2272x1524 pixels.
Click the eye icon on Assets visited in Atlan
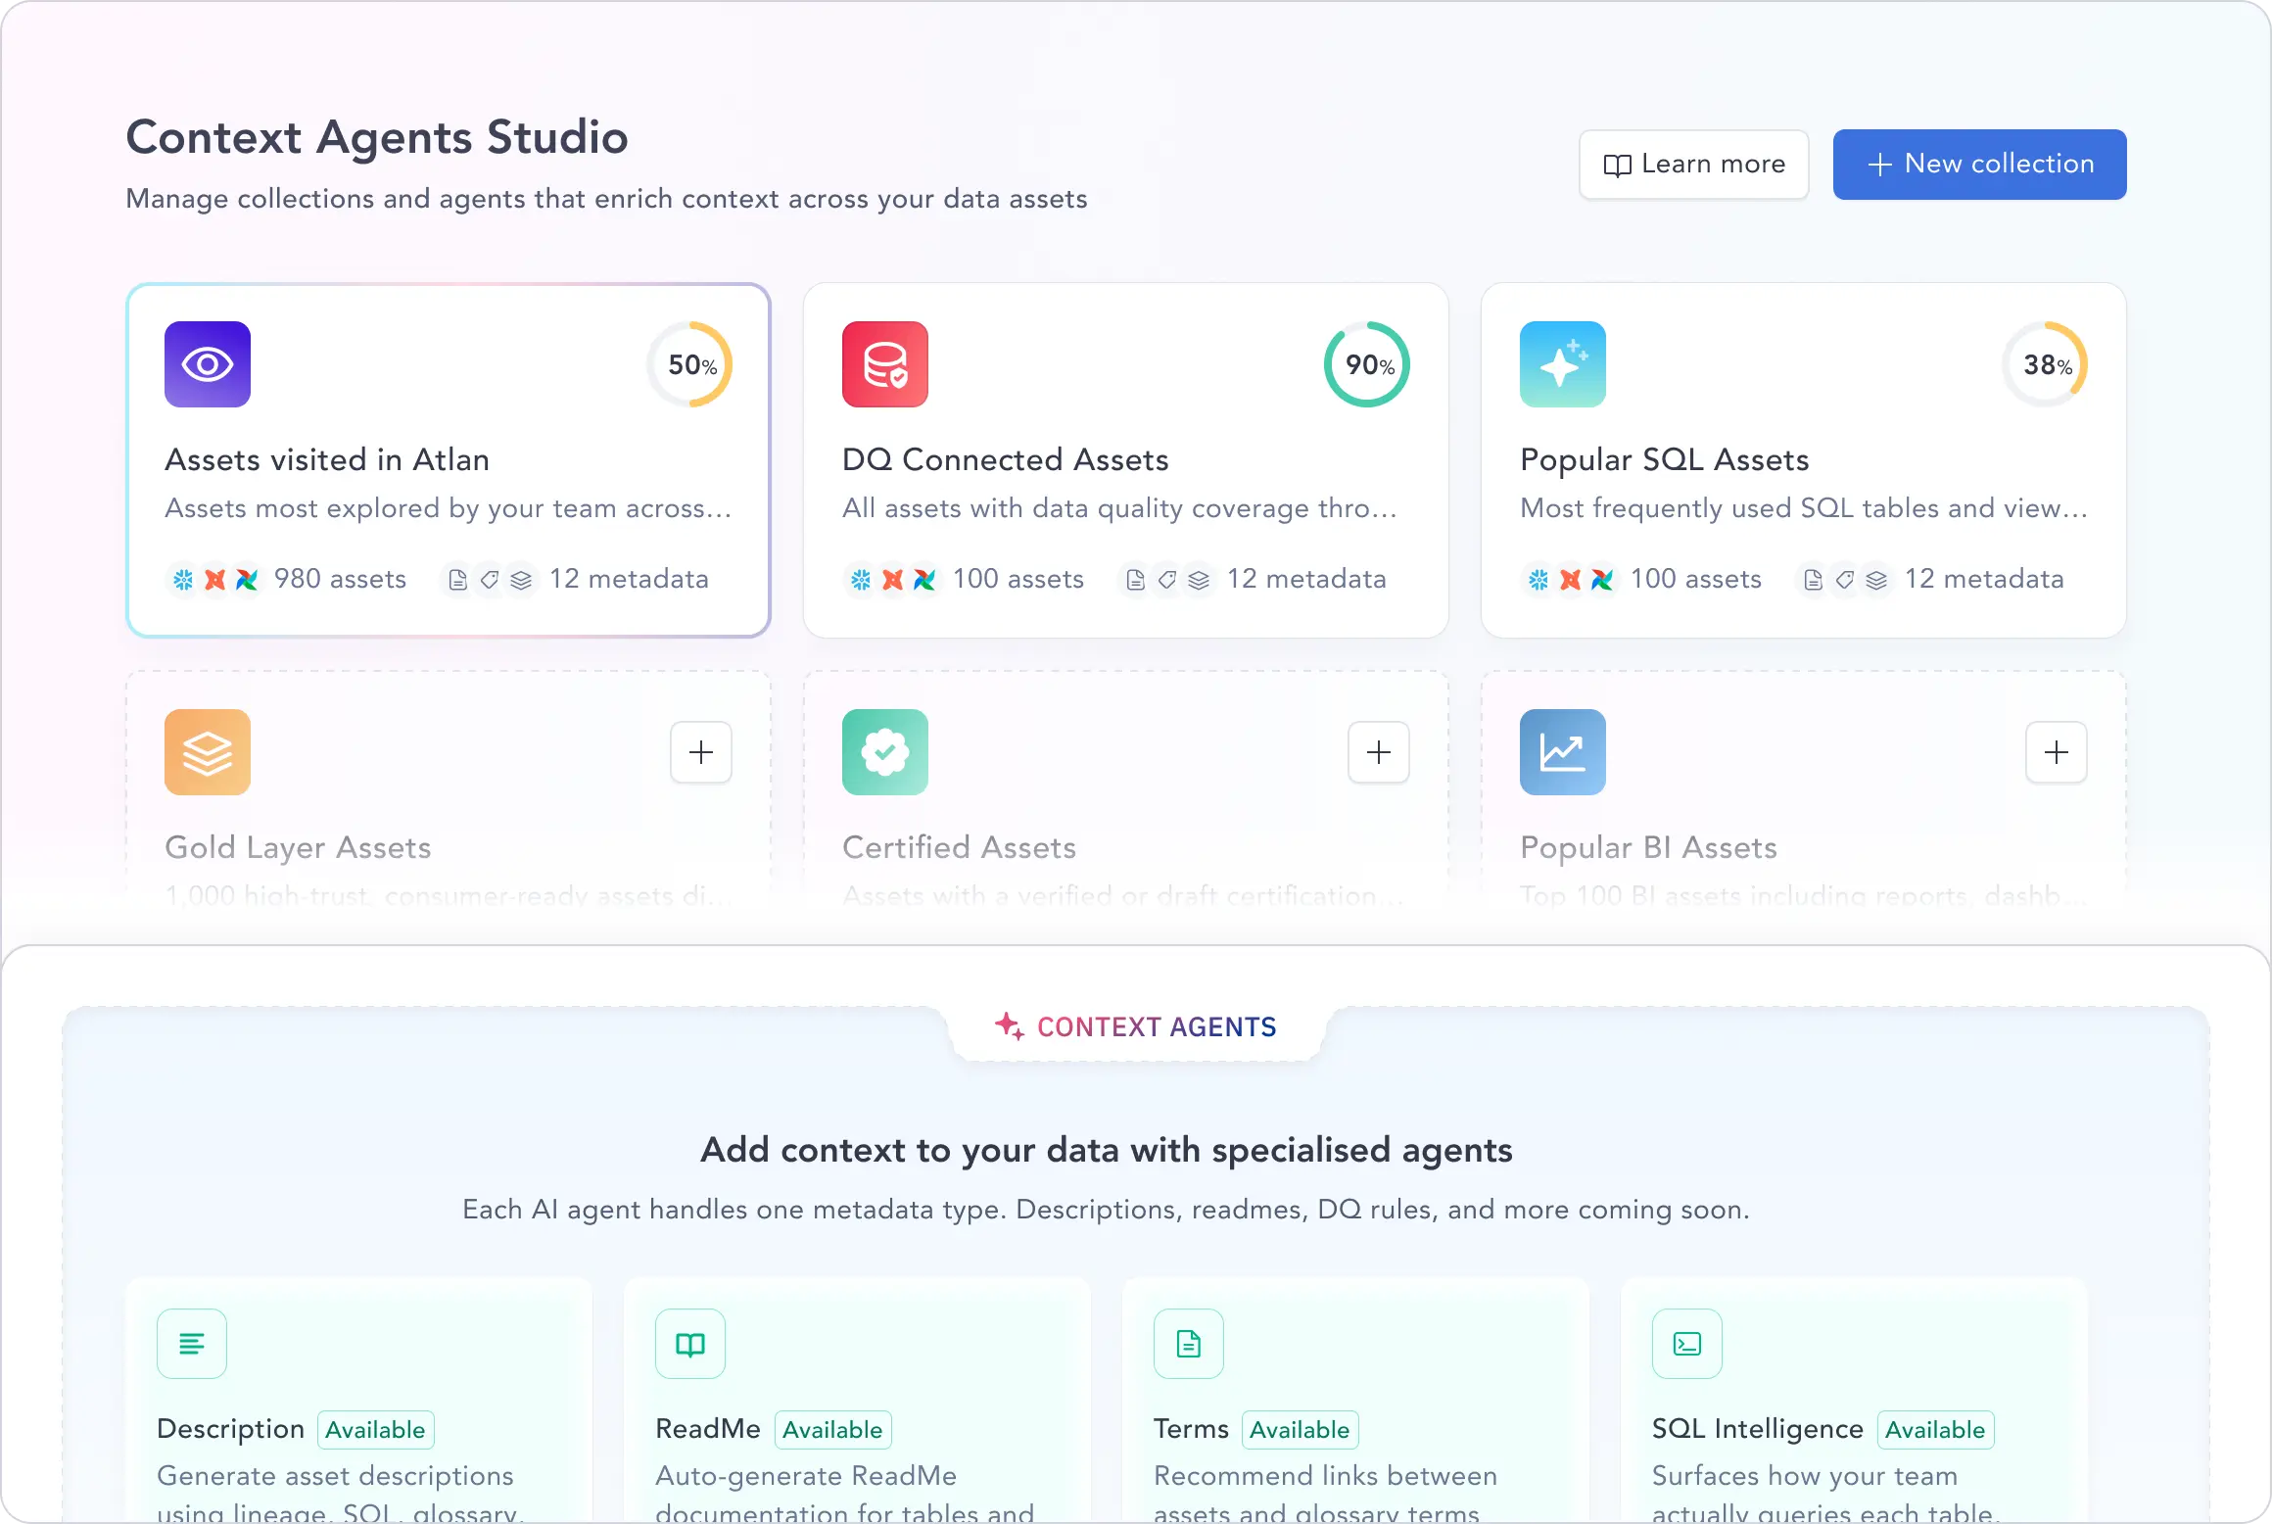point(207,364)
